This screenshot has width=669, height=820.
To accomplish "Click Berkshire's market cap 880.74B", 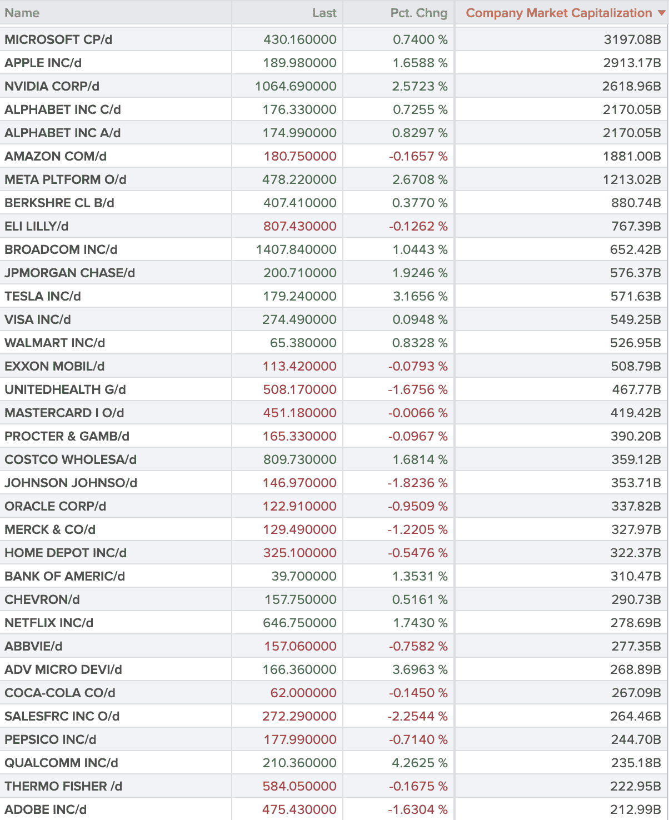I will coord(636,203).
